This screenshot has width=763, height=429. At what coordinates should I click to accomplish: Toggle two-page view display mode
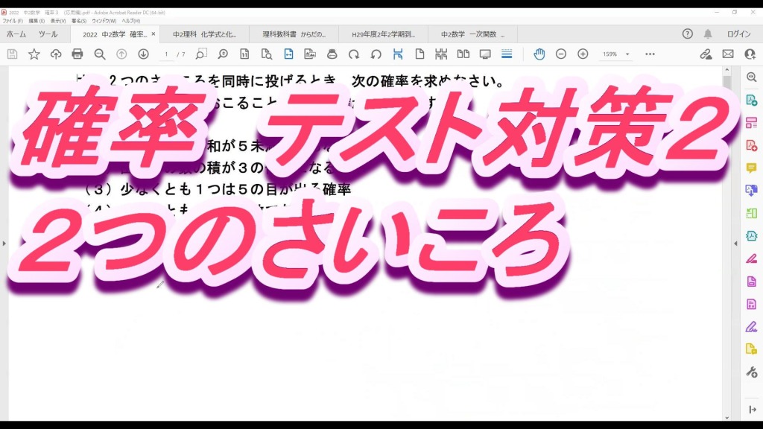463,54
